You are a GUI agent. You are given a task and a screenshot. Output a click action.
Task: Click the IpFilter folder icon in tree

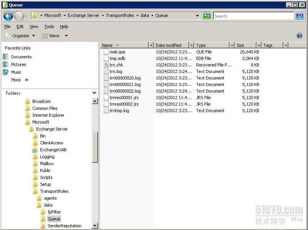click(x=43, y=212)
